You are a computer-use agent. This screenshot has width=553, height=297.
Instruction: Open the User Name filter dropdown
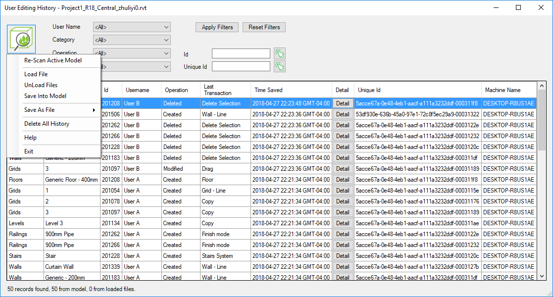[x=131, y=27]
